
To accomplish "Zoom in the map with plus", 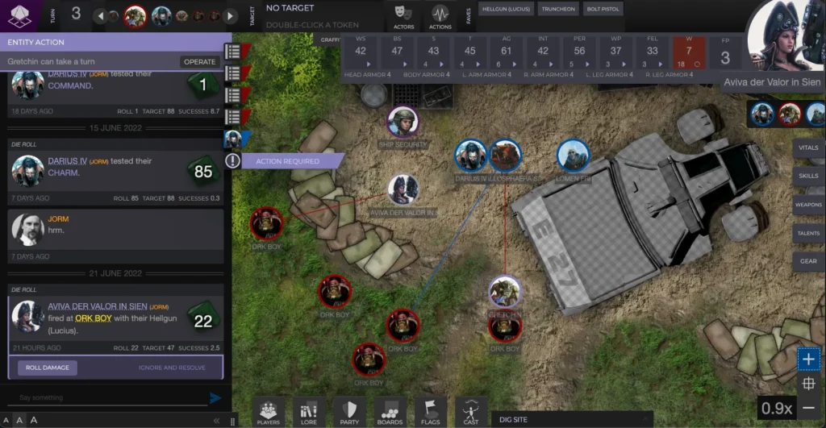I will (x=808, y=359).
